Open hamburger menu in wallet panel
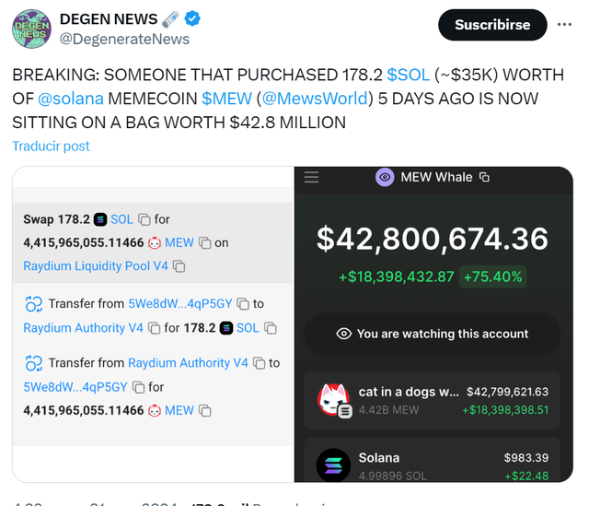The image size is (589, 506). tap(311, 177)
